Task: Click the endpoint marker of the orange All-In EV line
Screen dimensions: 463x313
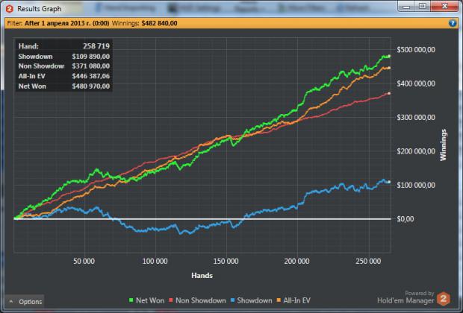Action: pyautogui.click(x=389, y=68)
